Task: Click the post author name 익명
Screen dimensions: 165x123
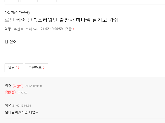Action: [x=8, y=29]
